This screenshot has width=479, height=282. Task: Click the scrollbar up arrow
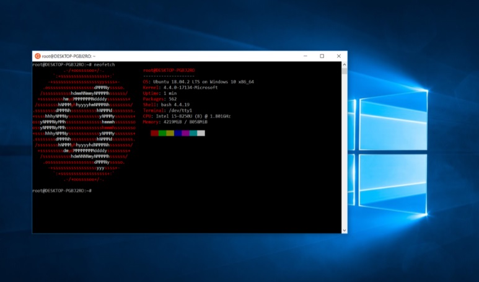pyautogui.click(x=345, y=65)
